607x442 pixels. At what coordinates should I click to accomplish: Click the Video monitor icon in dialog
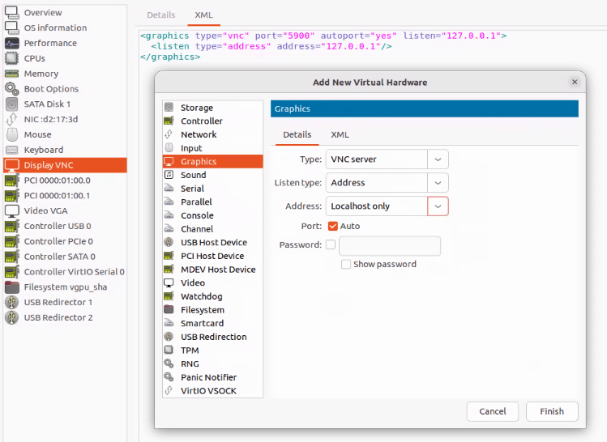169,283
